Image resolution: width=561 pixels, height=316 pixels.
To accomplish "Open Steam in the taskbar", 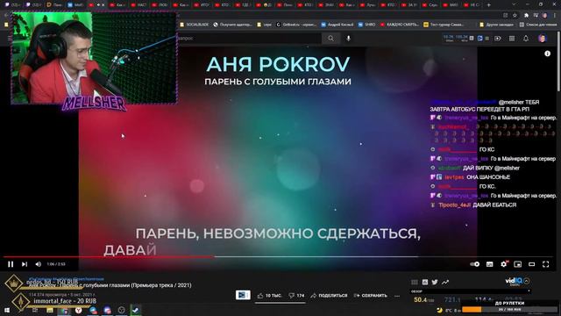I will point(135,310).
